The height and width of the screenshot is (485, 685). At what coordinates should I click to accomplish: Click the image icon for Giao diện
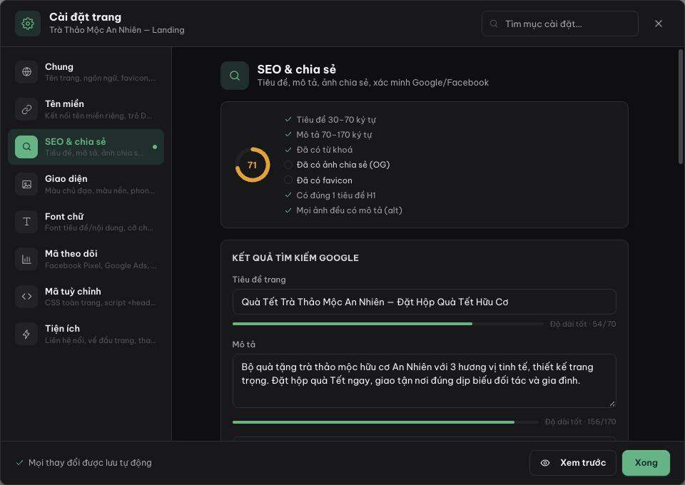(26, 184)
